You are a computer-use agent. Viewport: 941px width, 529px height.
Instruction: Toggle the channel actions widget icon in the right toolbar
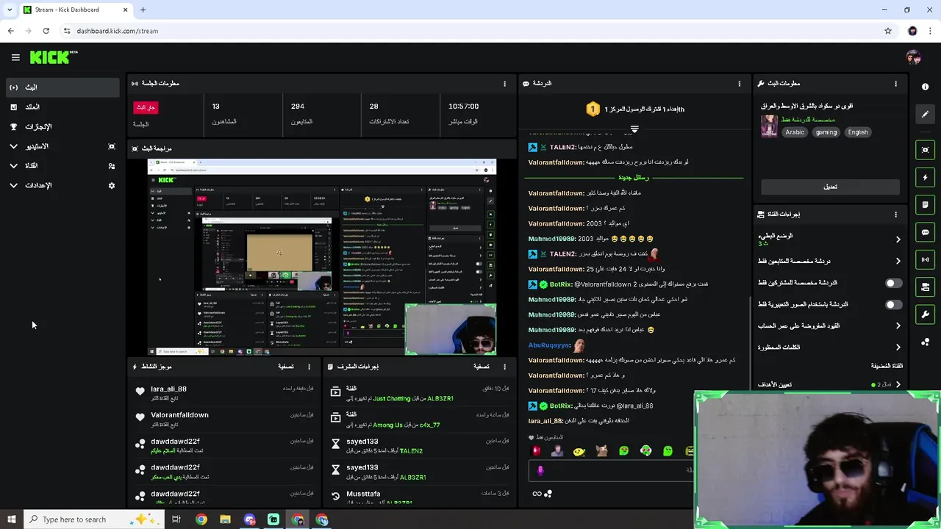pos(925,287)
